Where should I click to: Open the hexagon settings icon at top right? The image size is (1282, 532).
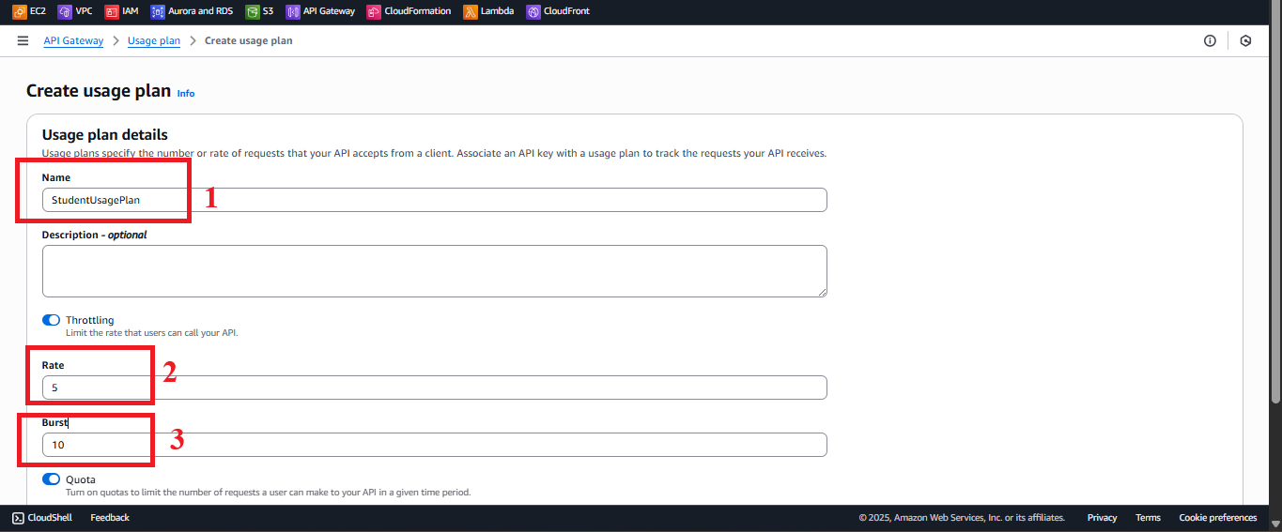coord(1245,41)
